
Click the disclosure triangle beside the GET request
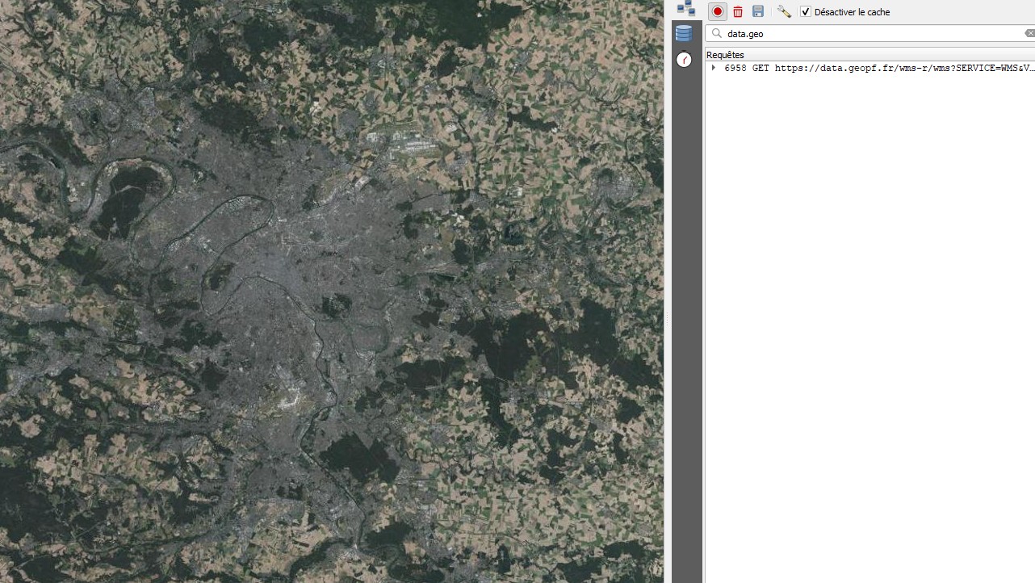(x=712, y=68)
